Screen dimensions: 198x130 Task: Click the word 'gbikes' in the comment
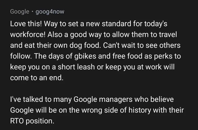click(85, 56)
